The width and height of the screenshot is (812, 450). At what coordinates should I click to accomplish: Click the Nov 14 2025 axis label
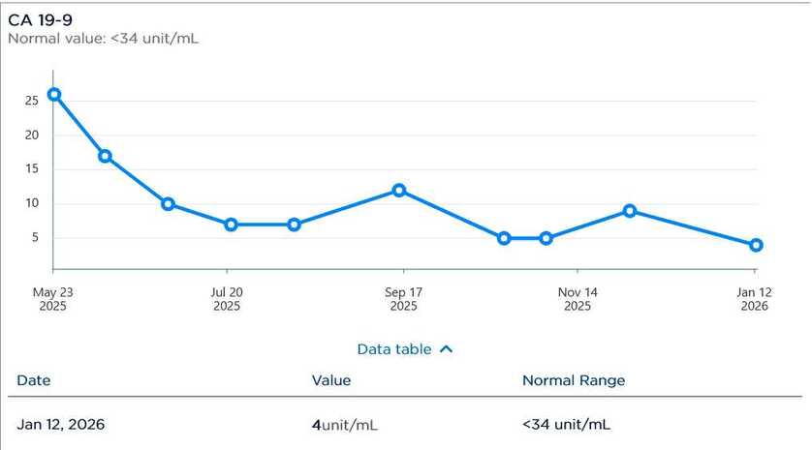(578, 298)
